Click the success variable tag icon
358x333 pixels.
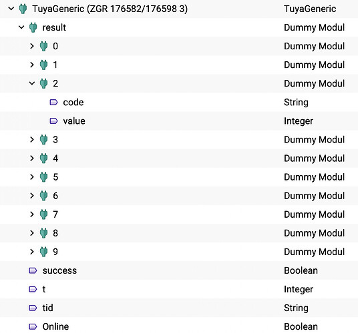33,270
